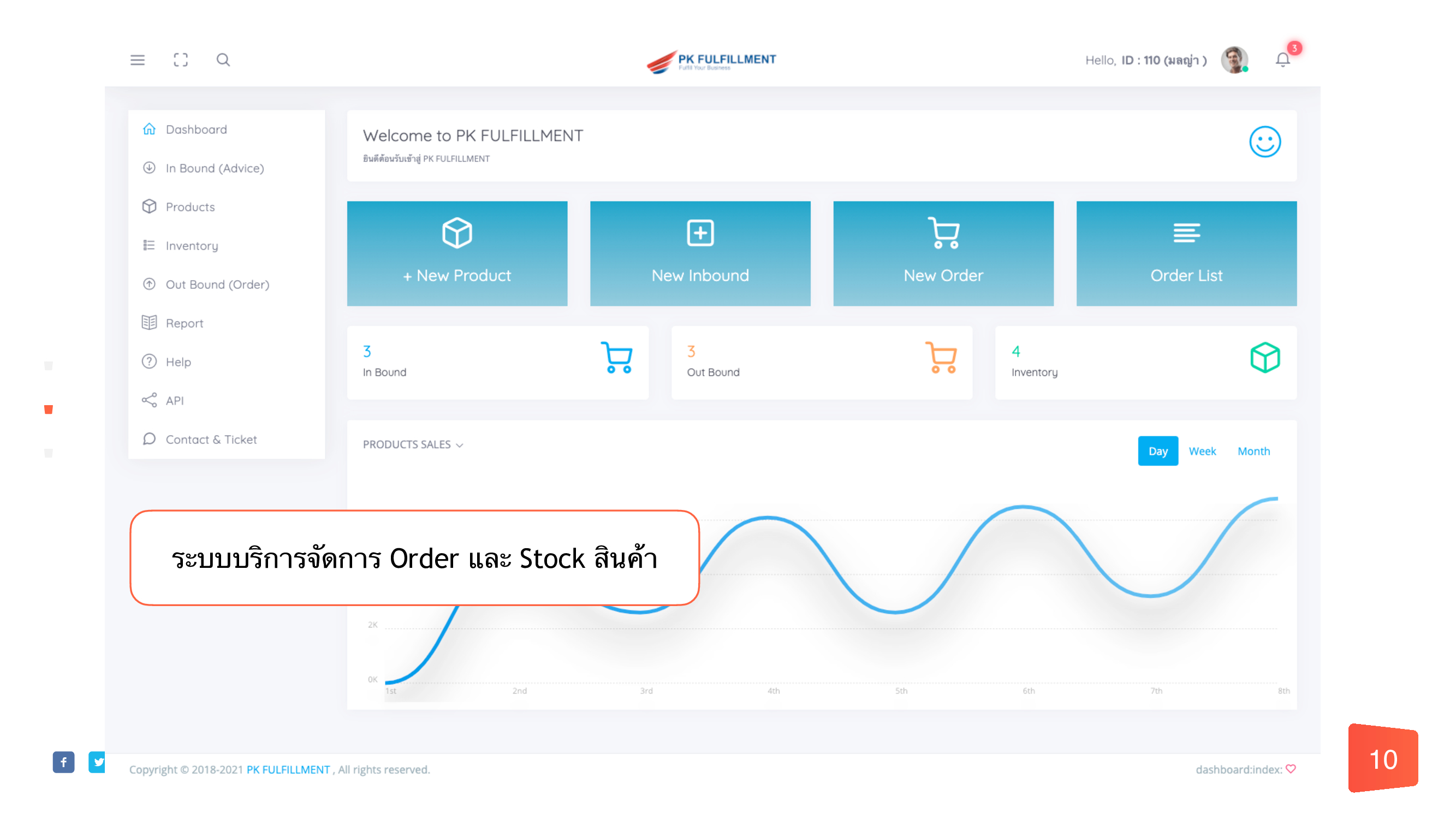Click the Inventory green cube icon
The image size is (1456, 819).
tap(1264, 358)
